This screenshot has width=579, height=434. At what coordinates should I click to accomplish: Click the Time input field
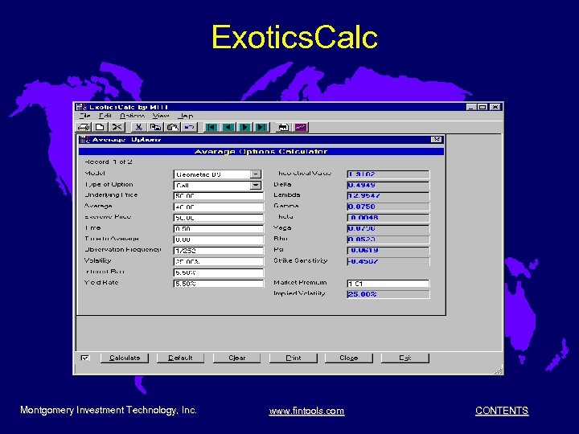tap(219, 229)
